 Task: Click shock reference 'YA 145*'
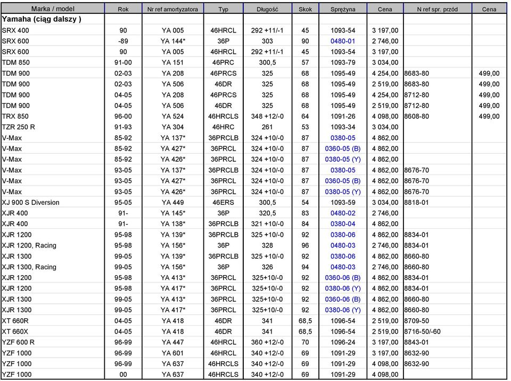click(172, 213)
